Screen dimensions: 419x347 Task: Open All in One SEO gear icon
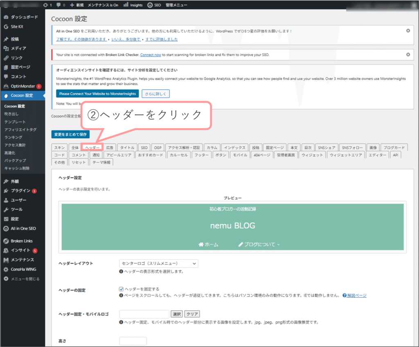[6, 229]
